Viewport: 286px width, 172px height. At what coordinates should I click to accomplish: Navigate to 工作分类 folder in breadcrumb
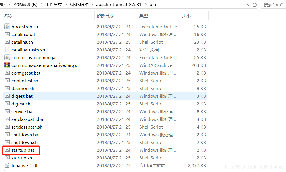pos(54,5)
